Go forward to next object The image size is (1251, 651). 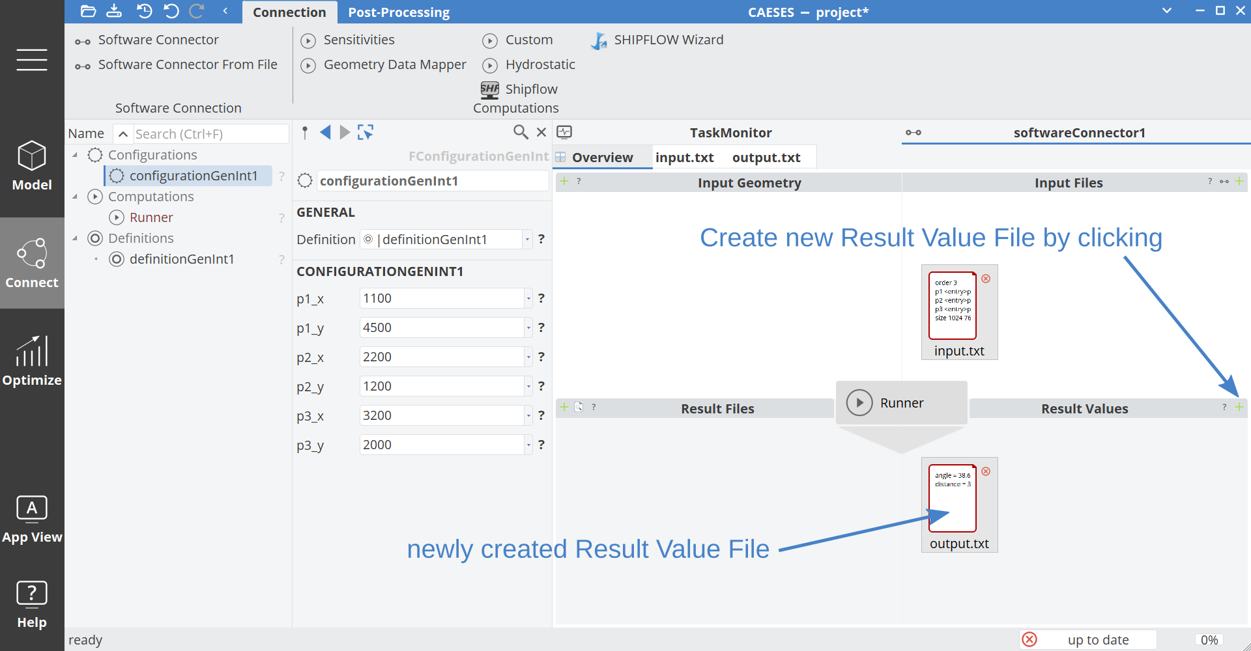(x=345, y=133)
